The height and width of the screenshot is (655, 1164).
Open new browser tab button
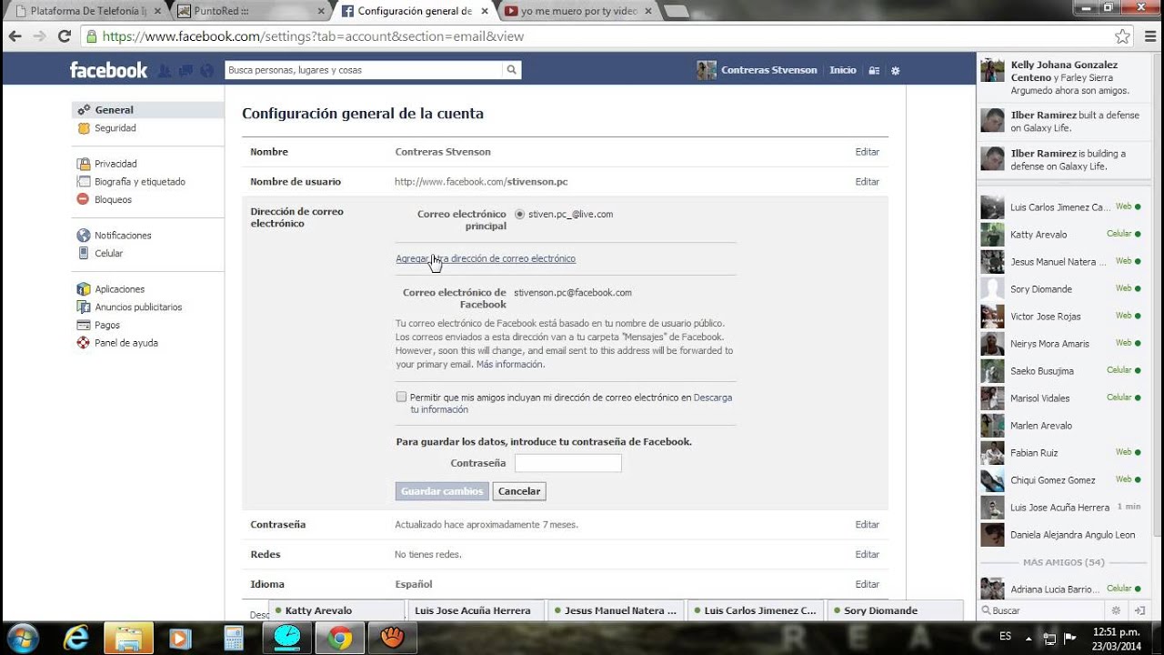[x=676, y=12]
